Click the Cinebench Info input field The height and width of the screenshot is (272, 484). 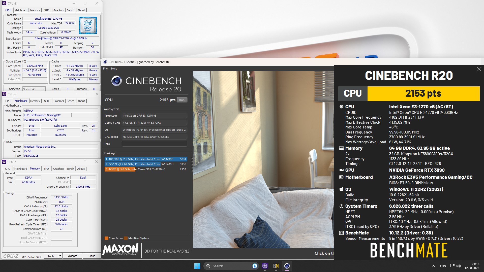pyautogui.click(x=154, y=144)
